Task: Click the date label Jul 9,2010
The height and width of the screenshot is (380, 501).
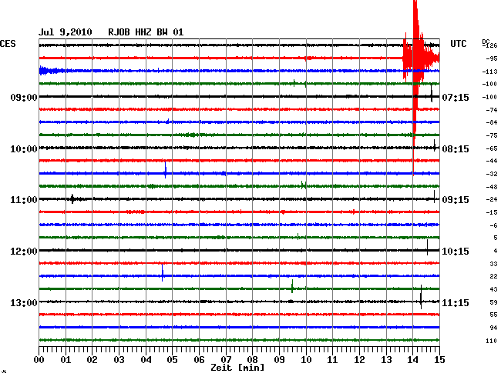Action: (66, 32)
